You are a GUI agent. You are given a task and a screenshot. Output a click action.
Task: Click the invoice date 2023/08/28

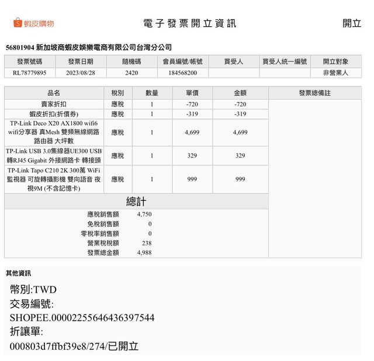pos(81,73)
